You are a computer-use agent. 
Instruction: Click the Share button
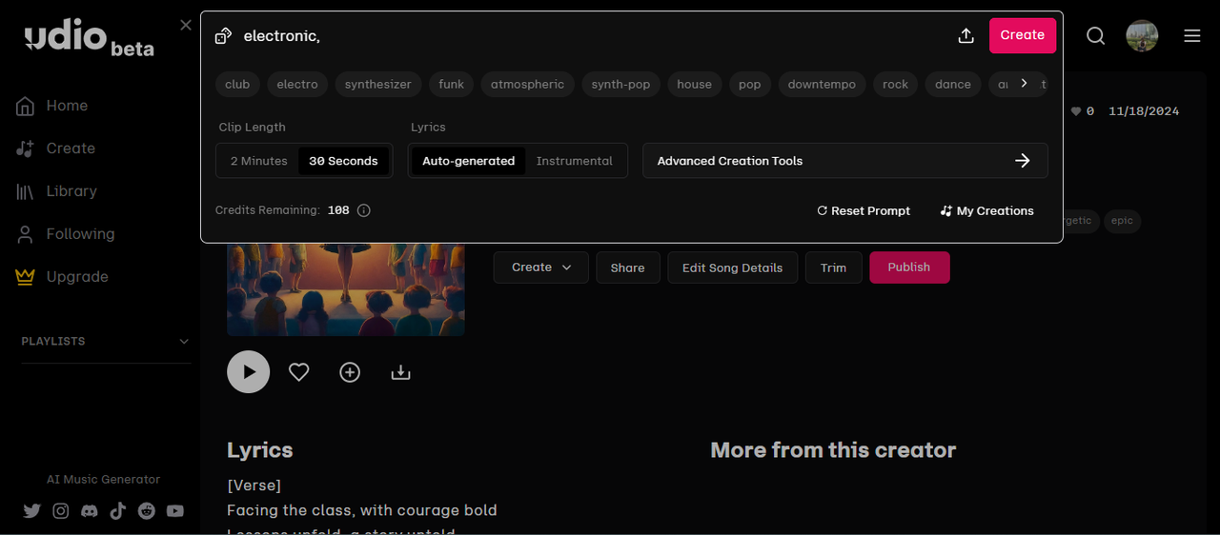(627, 267)
